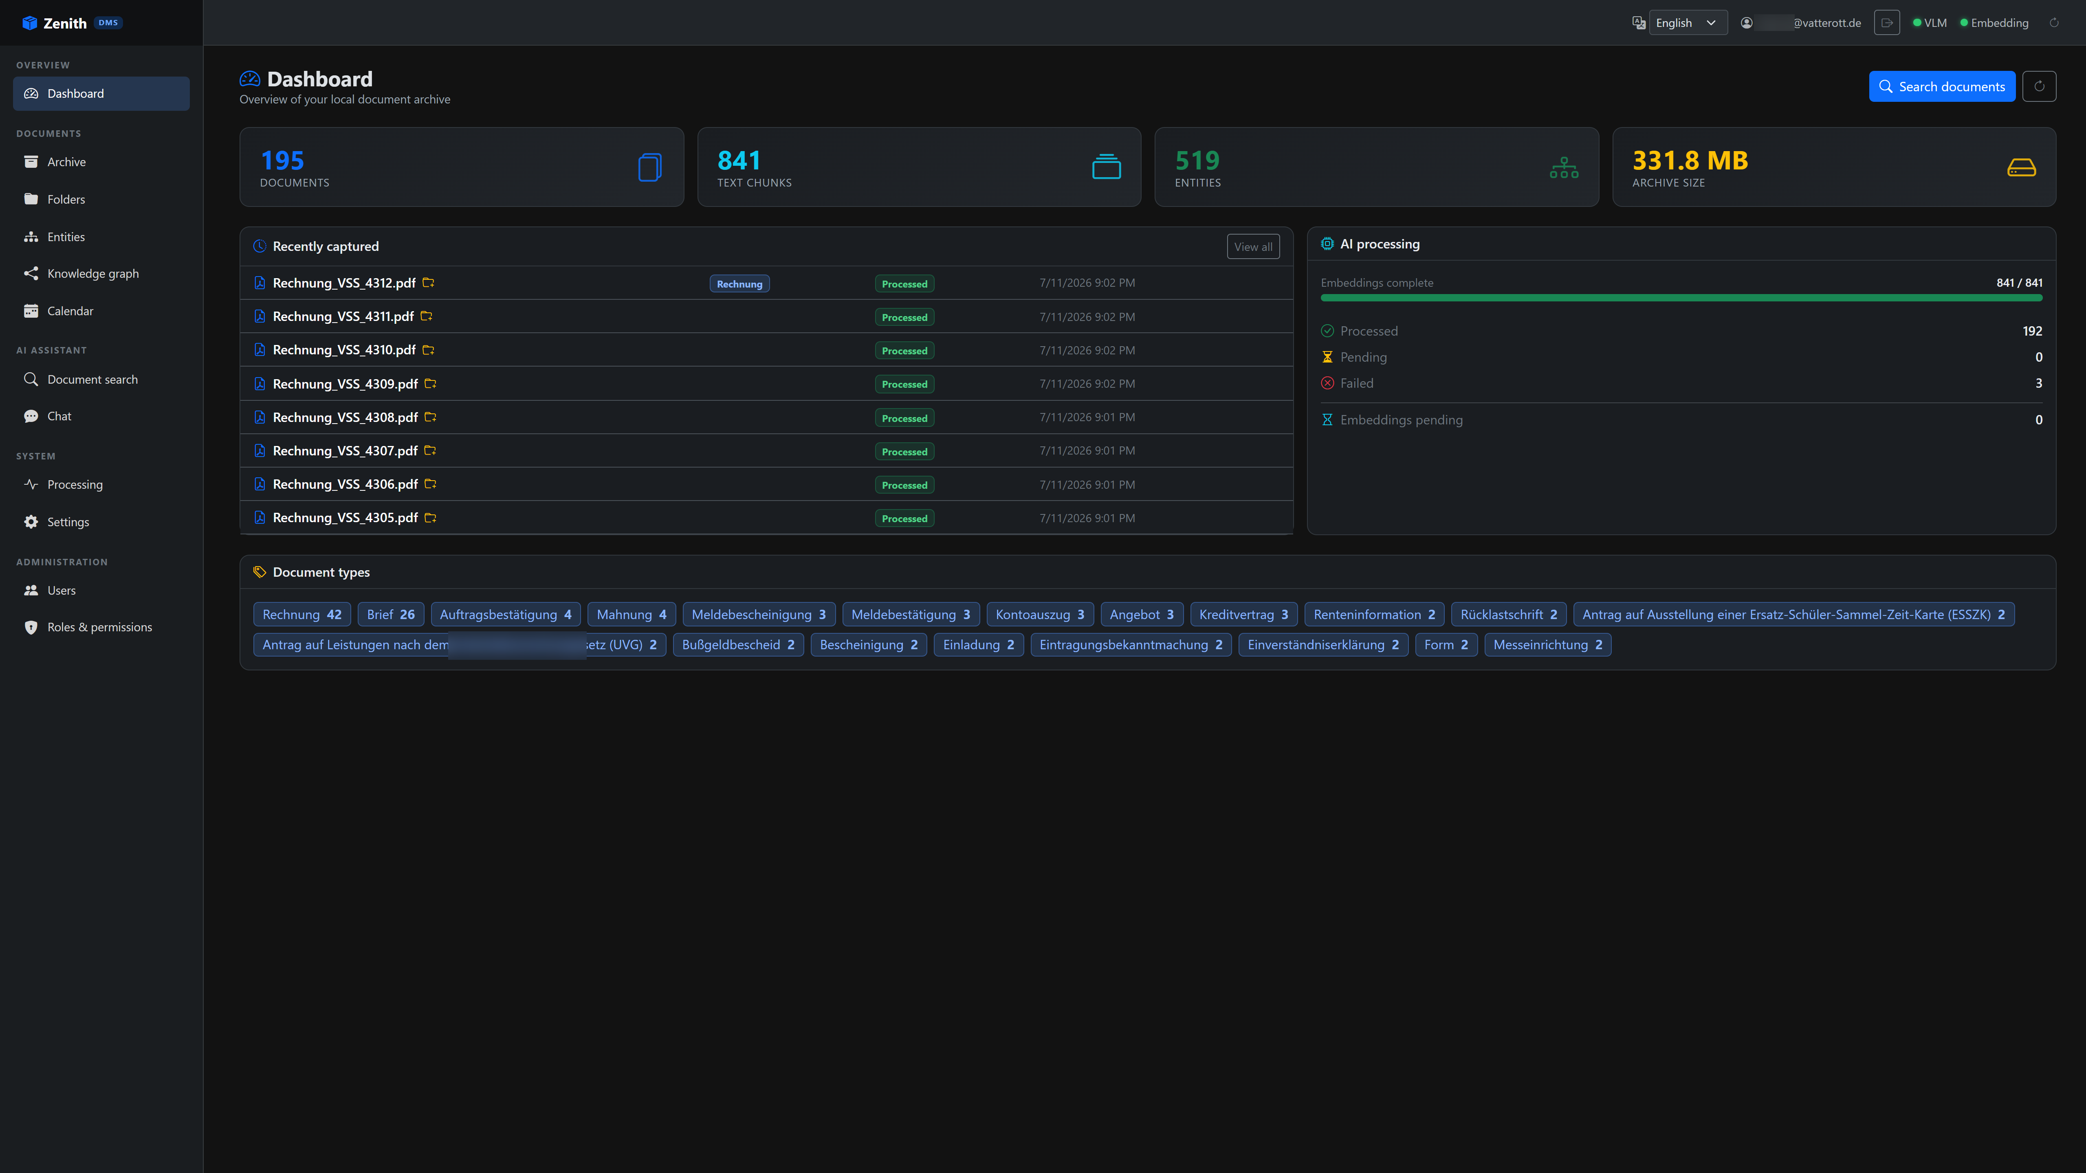This screenshot has width=2086, height=1173.
Task: Click the 195 Documents stat card
Action: [462, 167]
